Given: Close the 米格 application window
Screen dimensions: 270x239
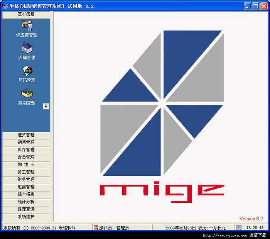Looking at the screenshot, I should coord(264,7).
